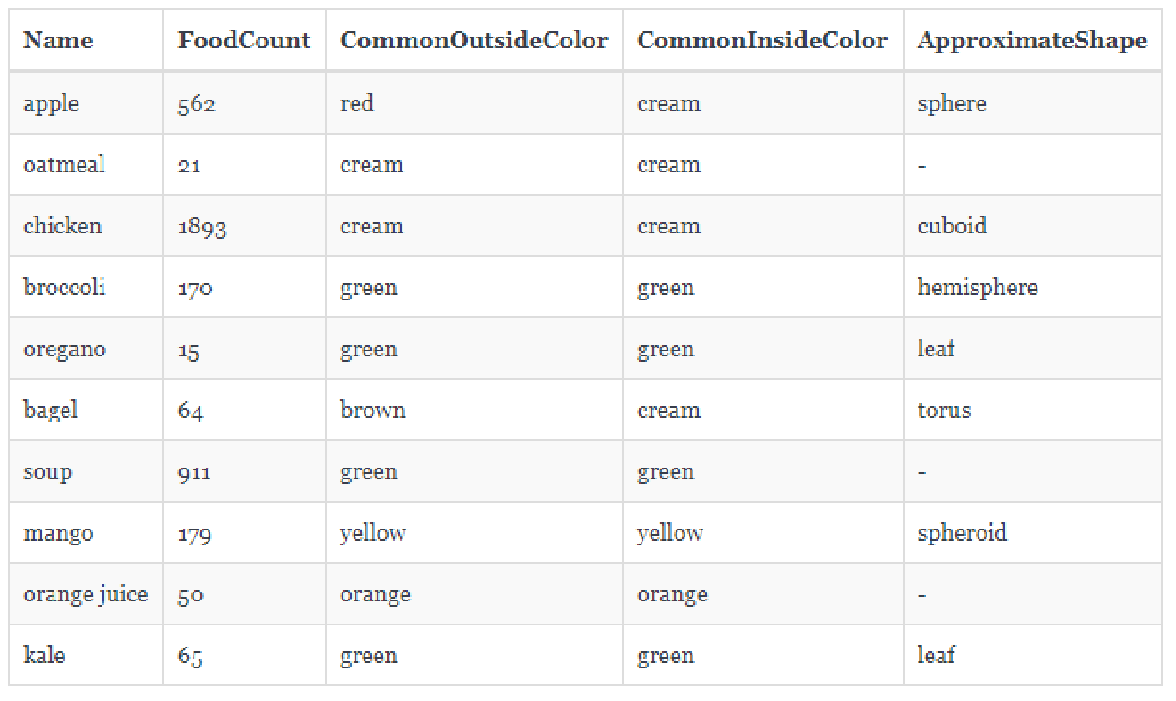Select the apple name cell
The width and height of the screenshot is (1176, 701).
52,103
